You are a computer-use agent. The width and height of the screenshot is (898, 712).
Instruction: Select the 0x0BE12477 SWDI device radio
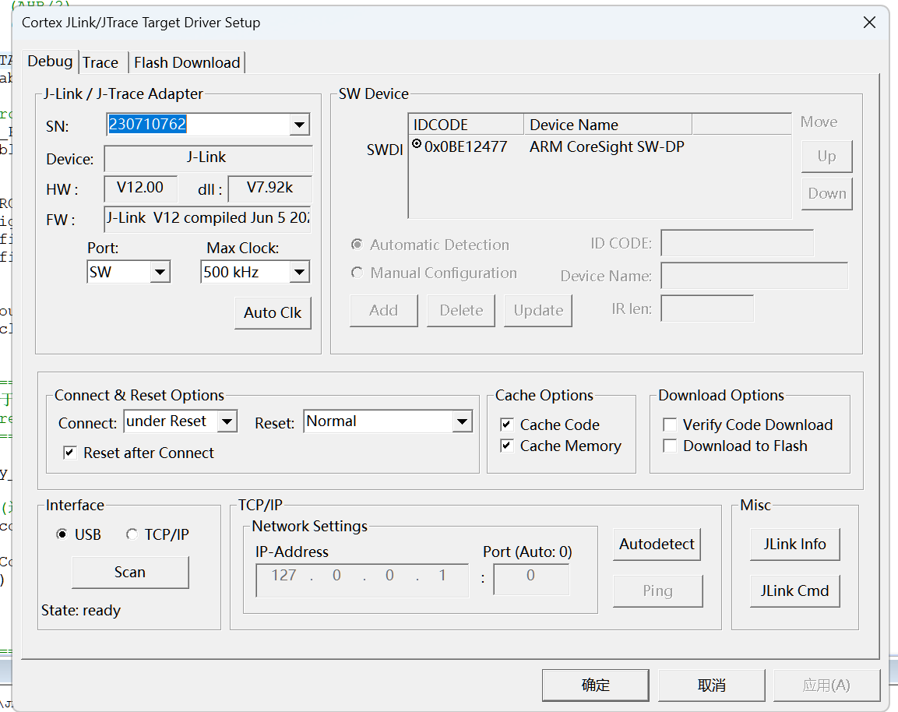tap(417, 143)
